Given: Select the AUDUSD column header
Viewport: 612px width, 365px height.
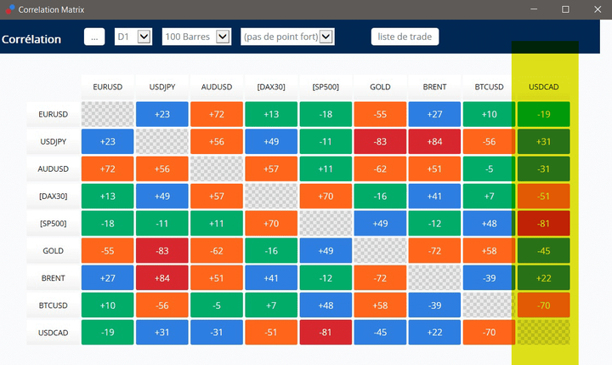Looking at the screenshot, I should [217, 87].
